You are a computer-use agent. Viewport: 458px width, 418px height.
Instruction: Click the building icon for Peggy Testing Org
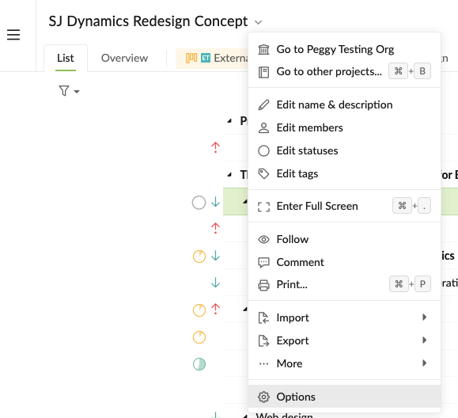263,49
